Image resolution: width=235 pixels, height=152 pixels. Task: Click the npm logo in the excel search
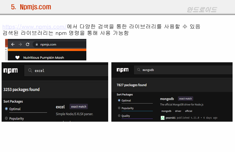11,71
